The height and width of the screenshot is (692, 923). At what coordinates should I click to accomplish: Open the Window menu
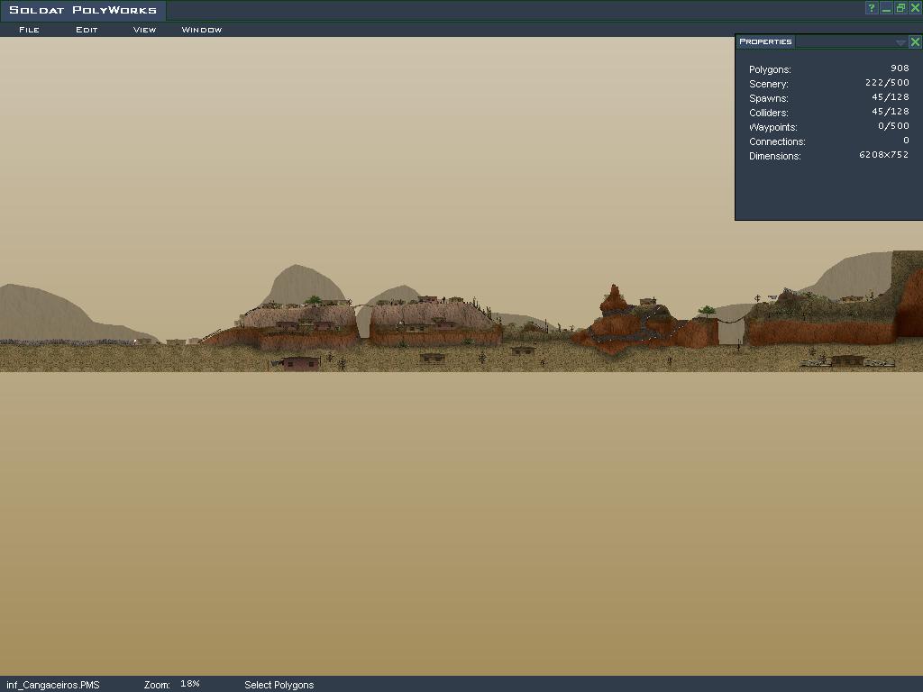(x=201, y=30)
